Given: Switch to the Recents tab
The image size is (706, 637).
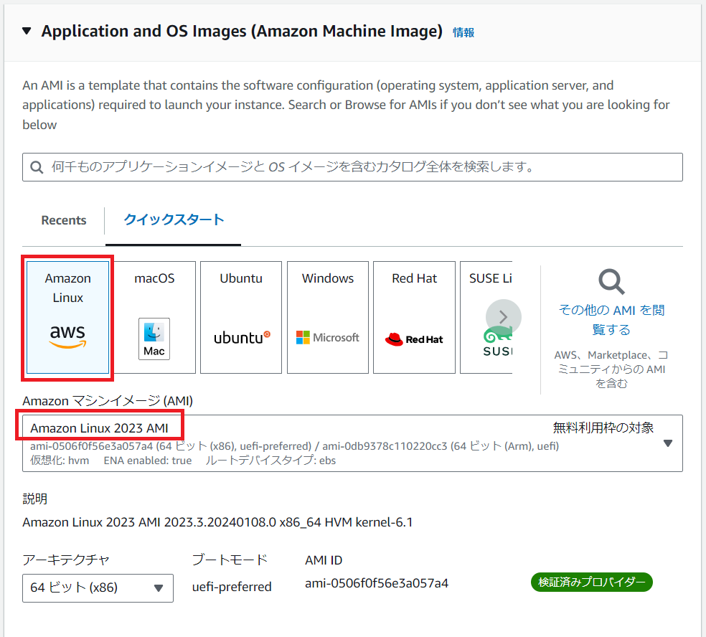Looking at the screenshot, I should pyautogui.click(x=63, y=220).
